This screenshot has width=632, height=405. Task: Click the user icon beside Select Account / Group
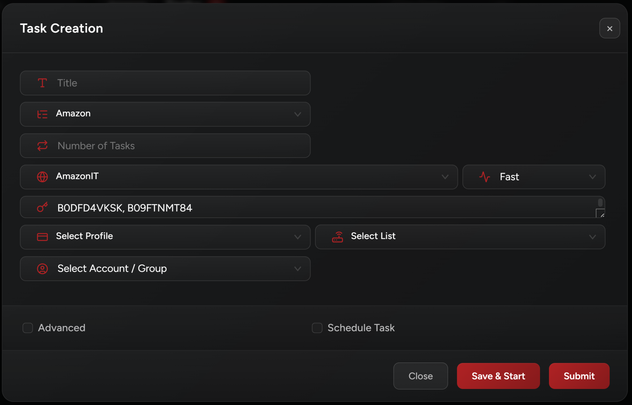(x=42, y=269)
